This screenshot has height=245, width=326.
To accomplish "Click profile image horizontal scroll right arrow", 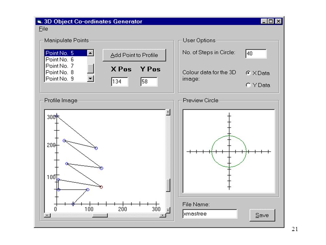I will [x=163, y=215].
